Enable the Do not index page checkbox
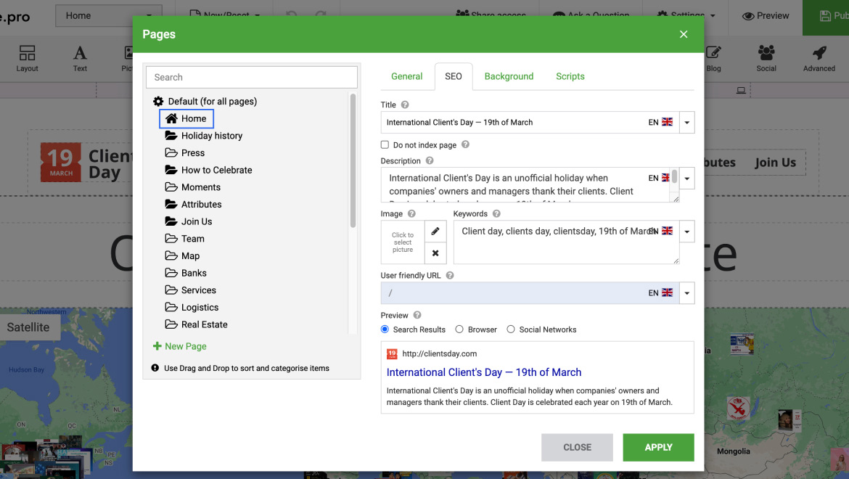 tap(385, 145)
